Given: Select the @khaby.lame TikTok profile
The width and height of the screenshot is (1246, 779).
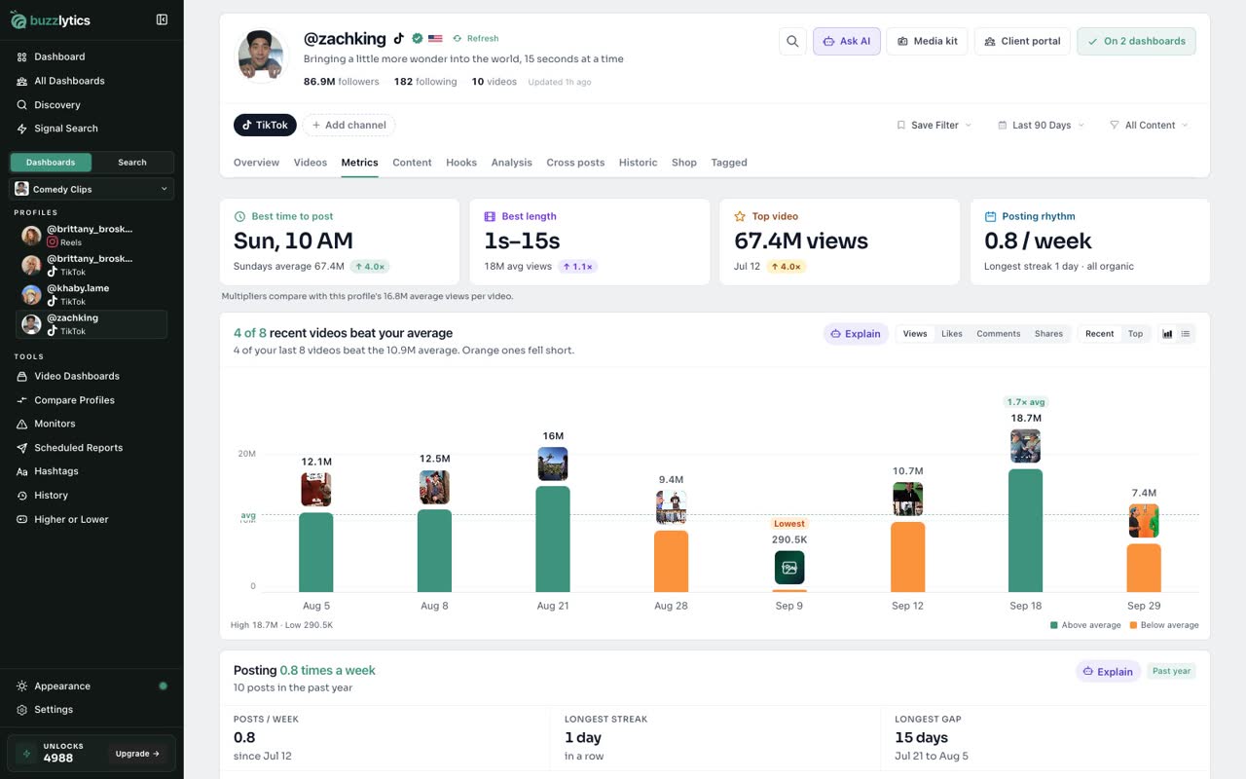Looking at the screenshot, I should (93, 294).
